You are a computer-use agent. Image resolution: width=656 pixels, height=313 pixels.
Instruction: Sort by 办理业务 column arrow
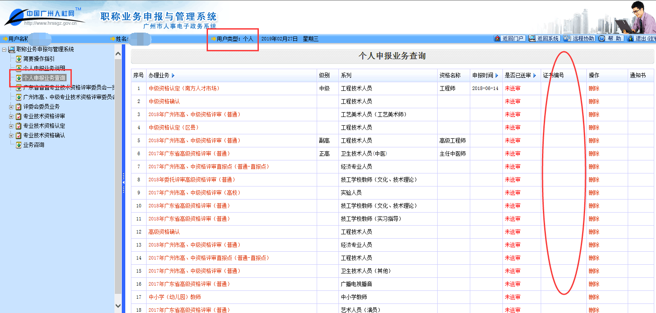click(x=173, y=76)
